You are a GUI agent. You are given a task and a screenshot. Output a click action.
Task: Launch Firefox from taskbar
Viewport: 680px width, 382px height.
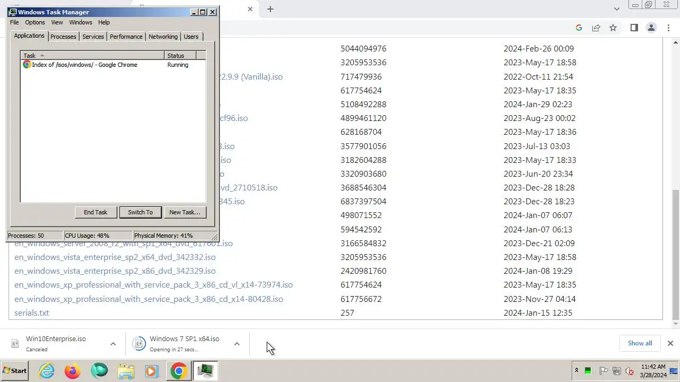tap(73, 371)
